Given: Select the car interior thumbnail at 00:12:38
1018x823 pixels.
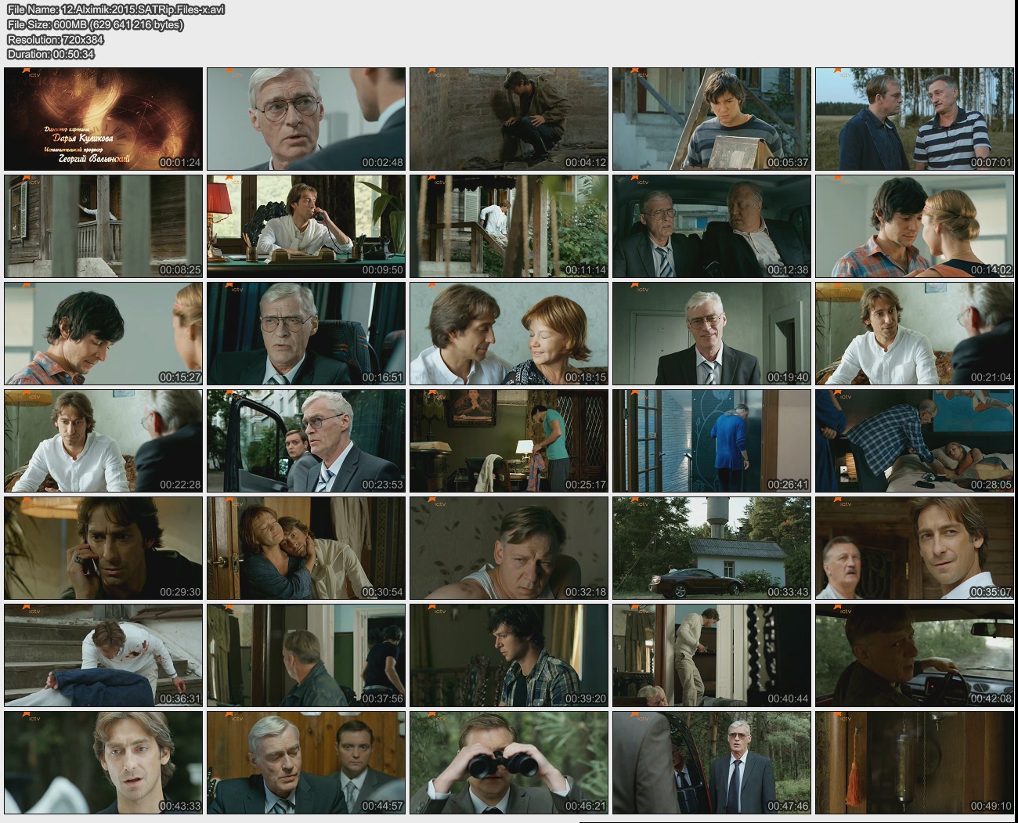Looking at the screenshot, I should 712,226.
